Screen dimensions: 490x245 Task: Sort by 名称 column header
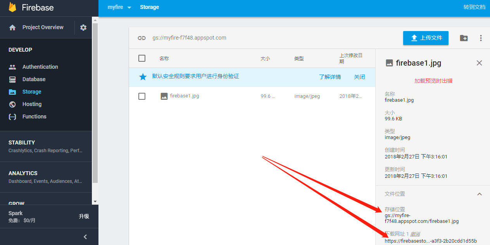coord(164,59)
